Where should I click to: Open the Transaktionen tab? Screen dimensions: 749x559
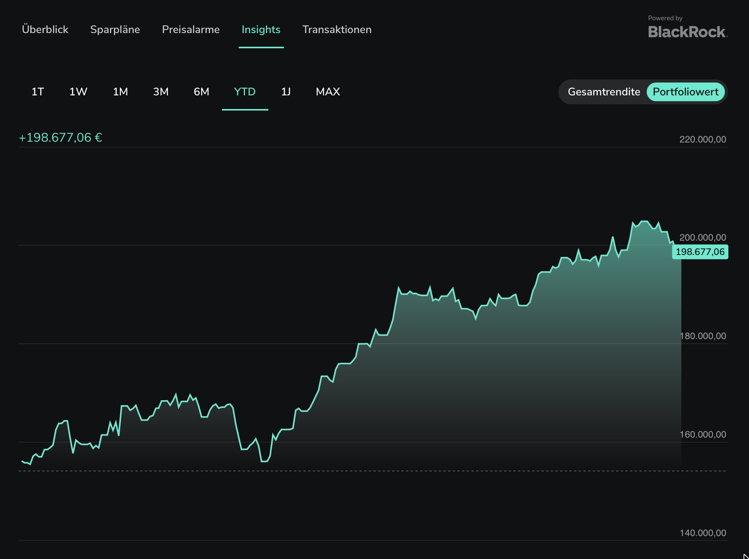pyautogui.click(x=337, y=30)
